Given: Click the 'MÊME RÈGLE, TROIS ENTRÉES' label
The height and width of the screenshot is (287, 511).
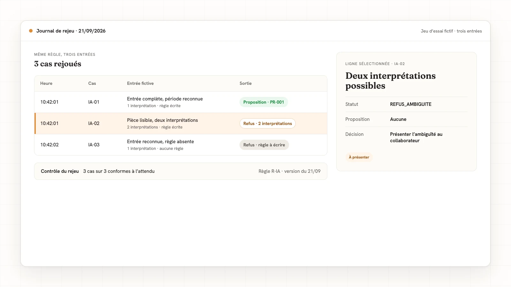Looking at the screenshot, I should pos(65,55).
